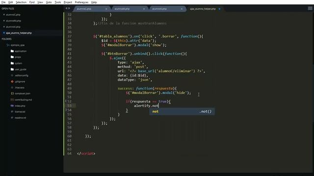Open the tab list menu icon at top right
Image resolution: width=314 pixels, height=176 pixels.
[310, 8]
